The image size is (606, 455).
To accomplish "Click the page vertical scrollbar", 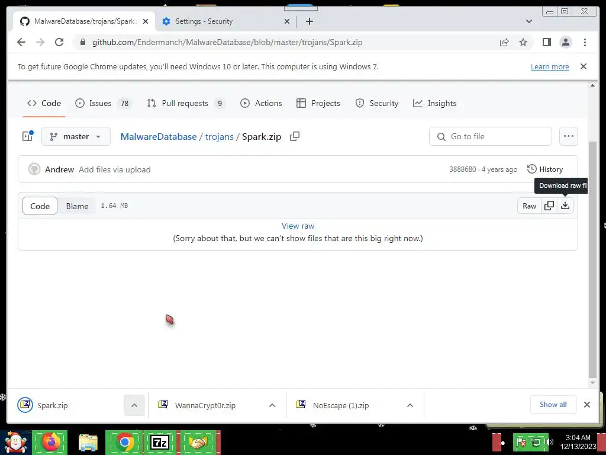I will click(592, 259).
